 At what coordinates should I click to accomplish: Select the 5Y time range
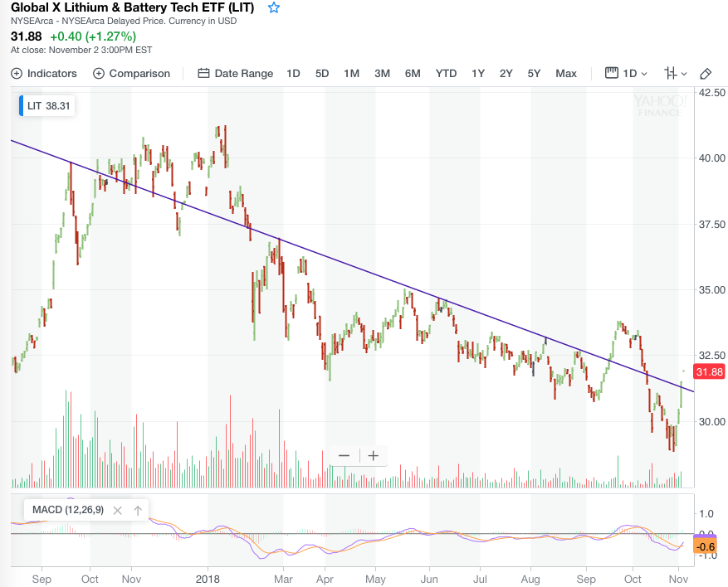pyautogui.click(x=534, y=73)
